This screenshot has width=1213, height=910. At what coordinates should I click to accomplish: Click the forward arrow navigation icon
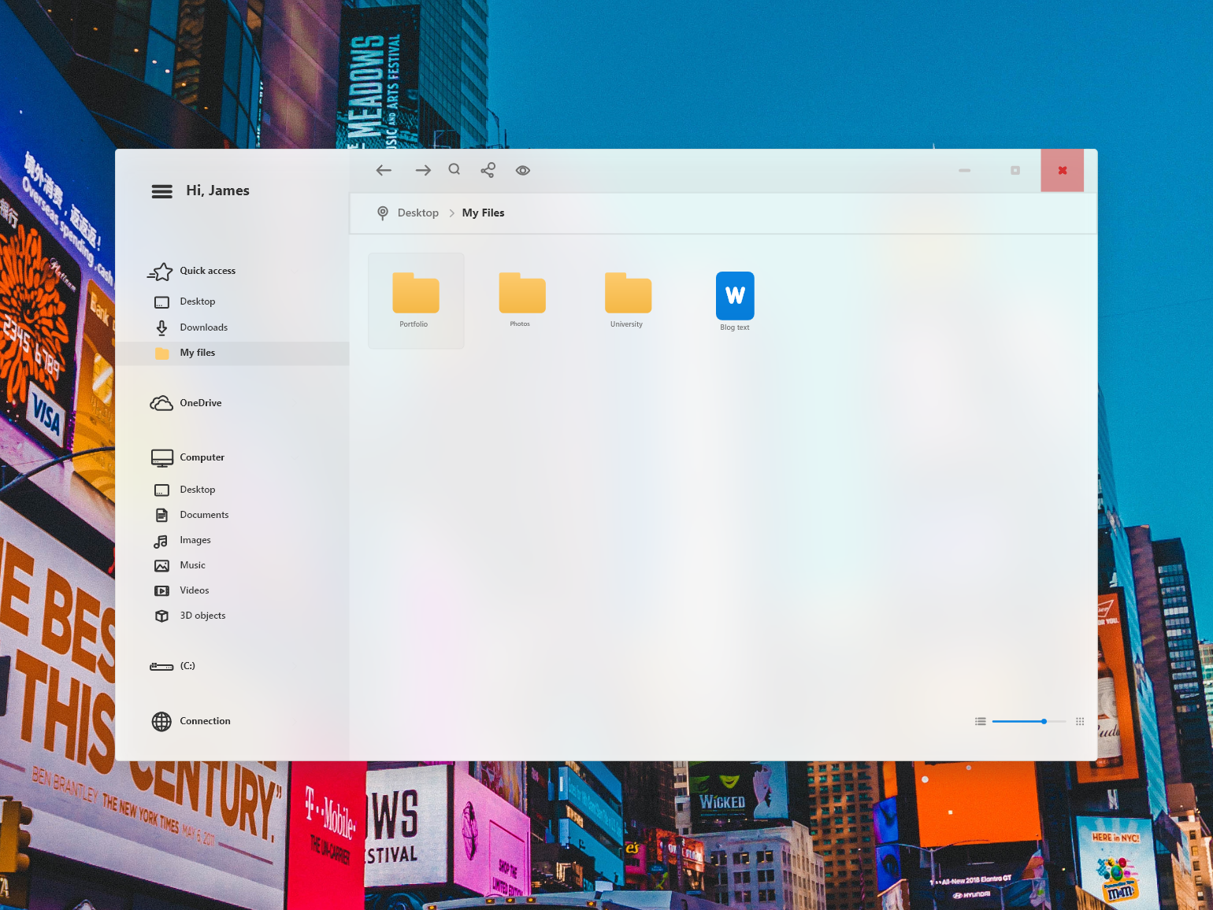pos(423,170)
